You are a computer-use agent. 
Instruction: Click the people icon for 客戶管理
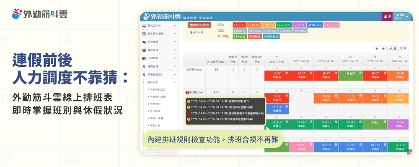coord(144,50)
